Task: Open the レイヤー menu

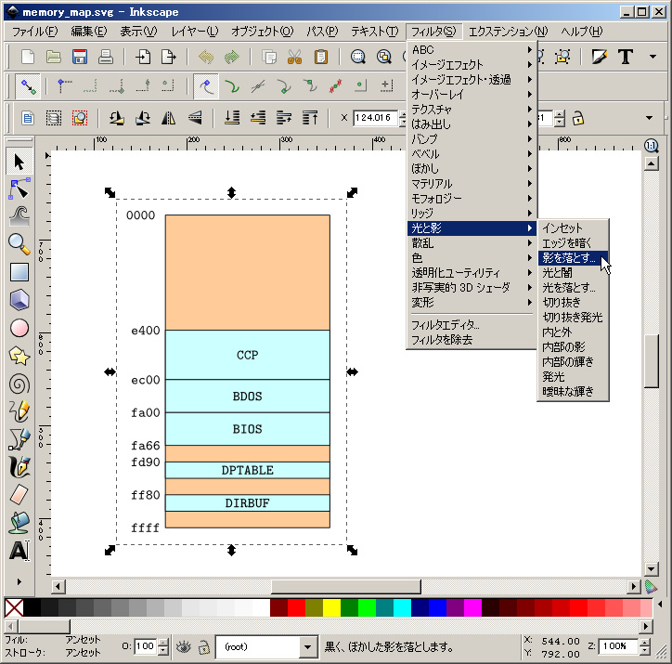Action: [195, 32]
